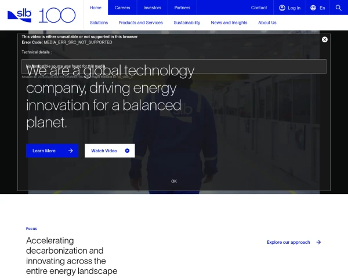Click the play icon in Watch Video
The image size is (348, 278).
coord(127,151)
